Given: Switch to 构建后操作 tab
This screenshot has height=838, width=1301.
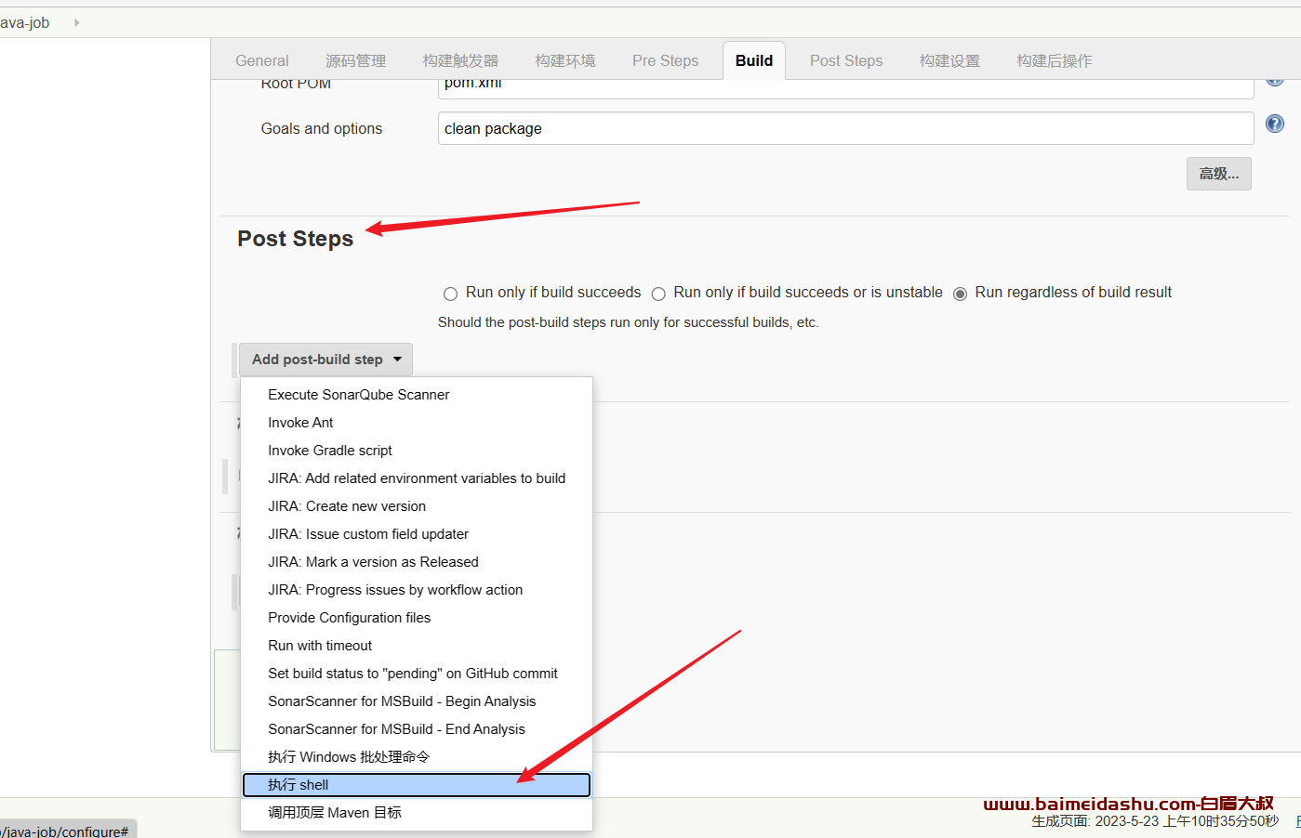Looking at the screenshot, I should [1055, 60].
